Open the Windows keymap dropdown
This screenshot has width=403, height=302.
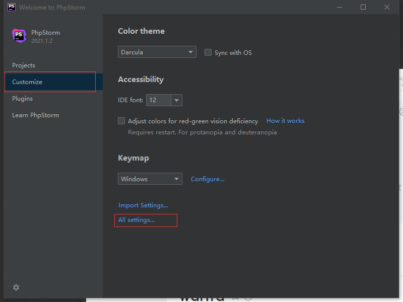(x=150, y=179)
